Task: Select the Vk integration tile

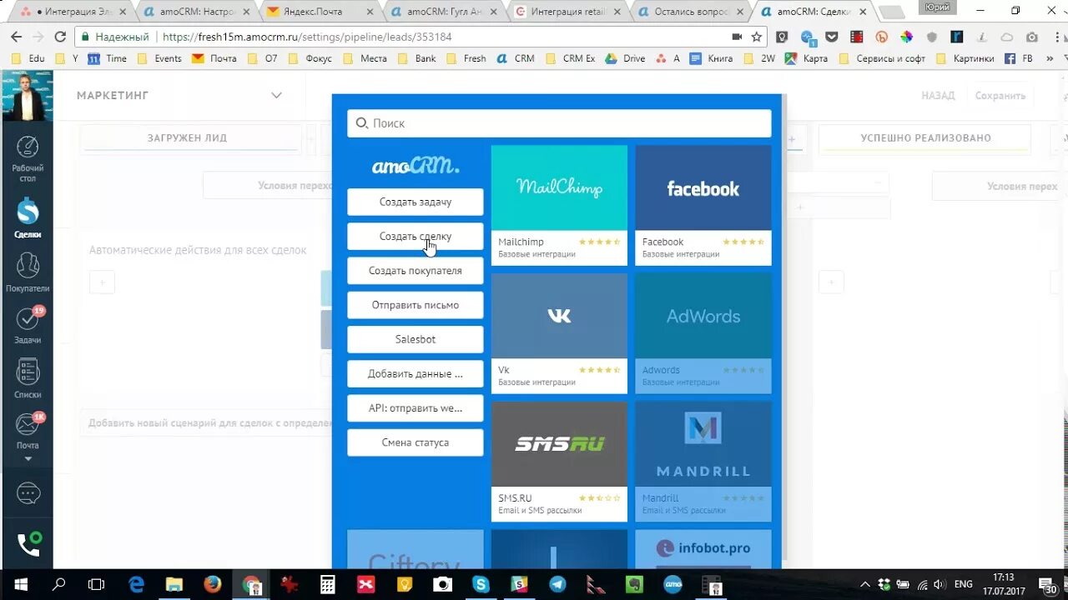Action: tap(559, 333)
